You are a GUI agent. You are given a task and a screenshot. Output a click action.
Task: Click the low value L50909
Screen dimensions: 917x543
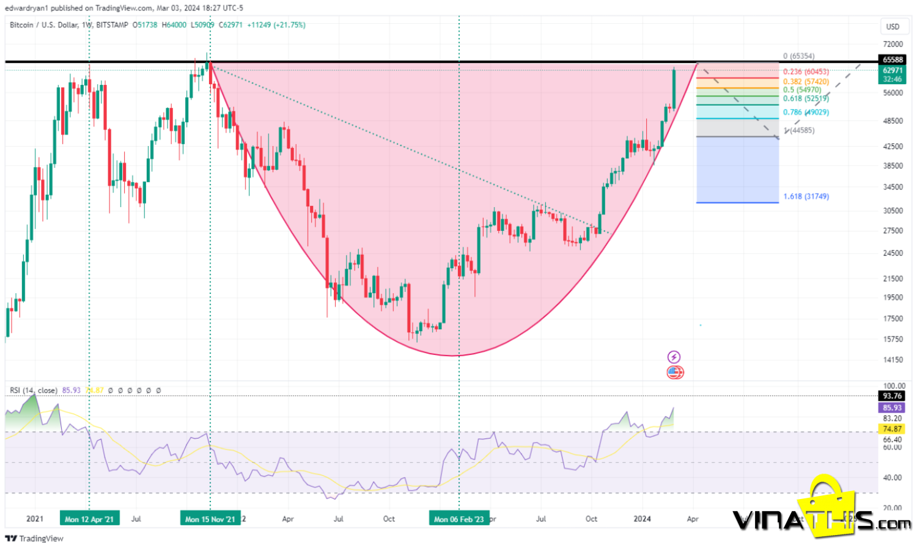[202, 25]
